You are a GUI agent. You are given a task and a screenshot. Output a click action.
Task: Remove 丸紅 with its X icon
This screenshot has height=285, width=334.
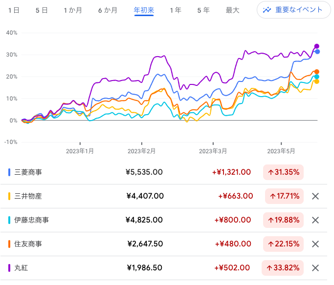[315, 268]
